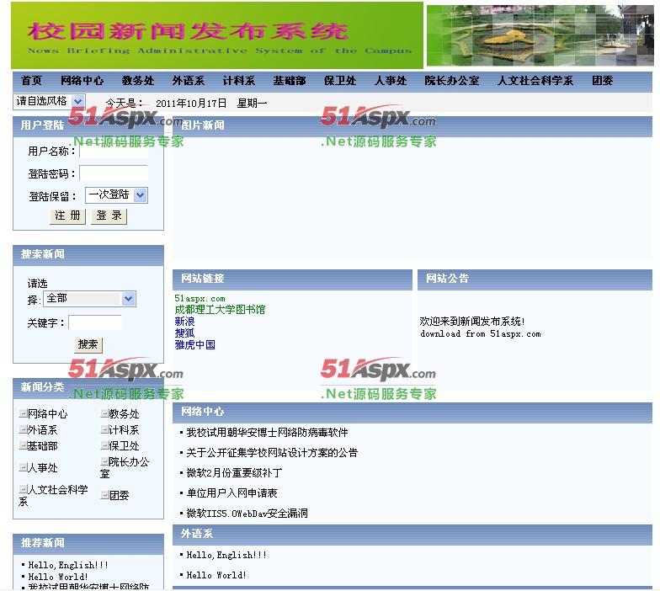The width and height of the screenshot is (660, 591).
Task: Open Hello World! in 外语系 section
Action: 216,575
